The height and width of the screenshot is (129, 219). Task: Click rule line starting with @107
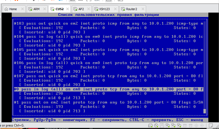pyautogui.click(x=108, y=76)
